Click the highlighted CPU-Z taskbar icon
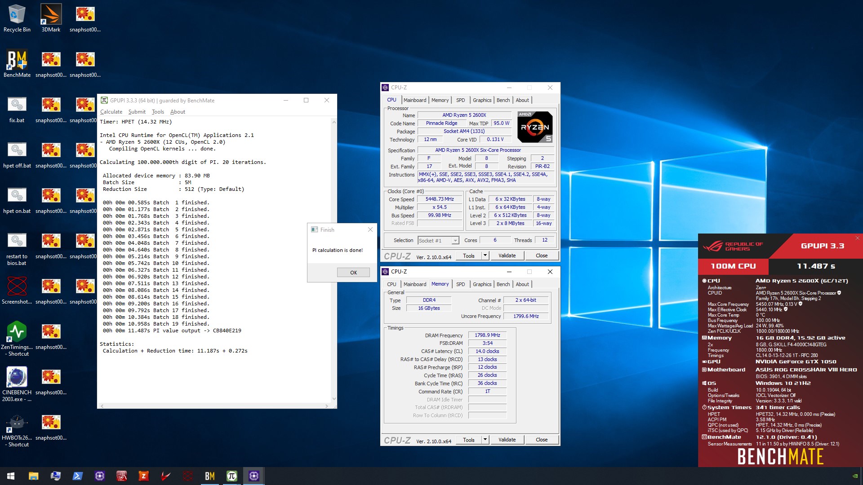Screen dimensions: 863x485 click(254, 476)
